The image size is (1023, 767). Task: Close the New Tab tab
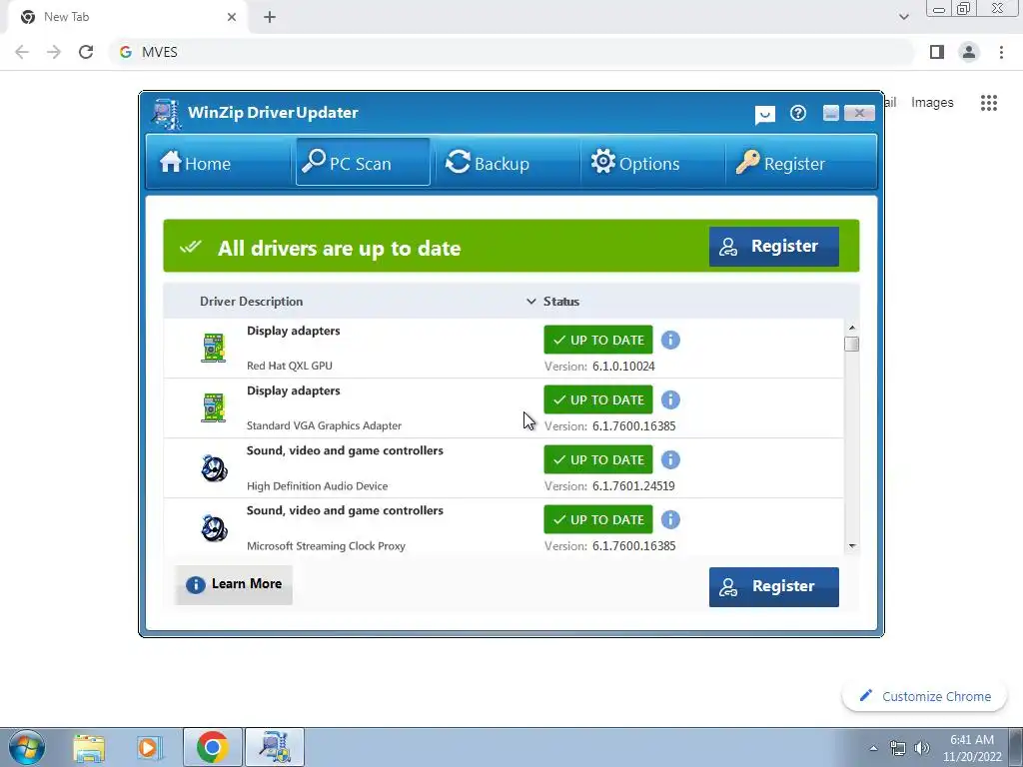pos(231,17)
